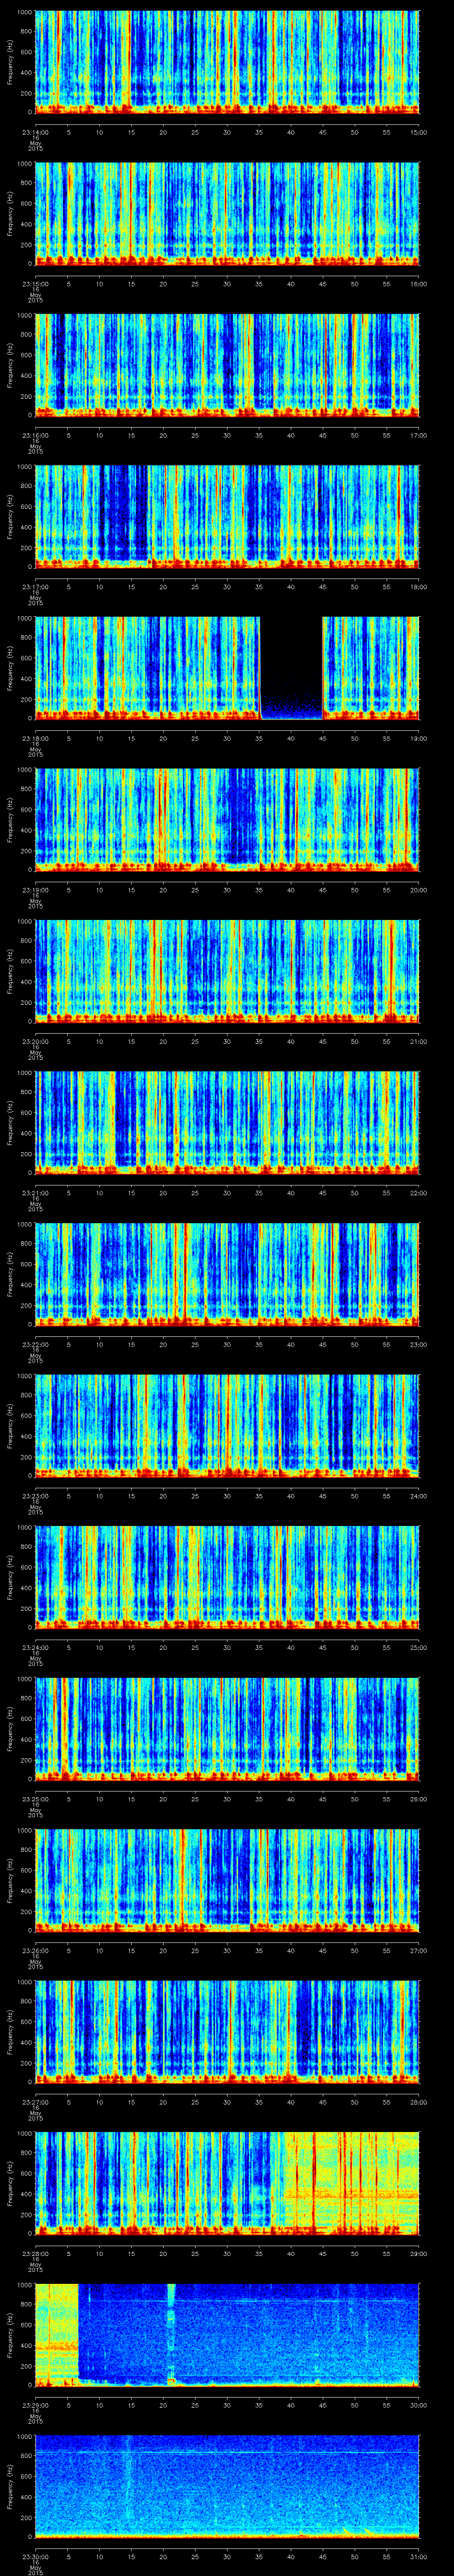Click the "23:14:00" start time label
The width and height of the screenshot is (454, 2576).
tap(35, 131)
